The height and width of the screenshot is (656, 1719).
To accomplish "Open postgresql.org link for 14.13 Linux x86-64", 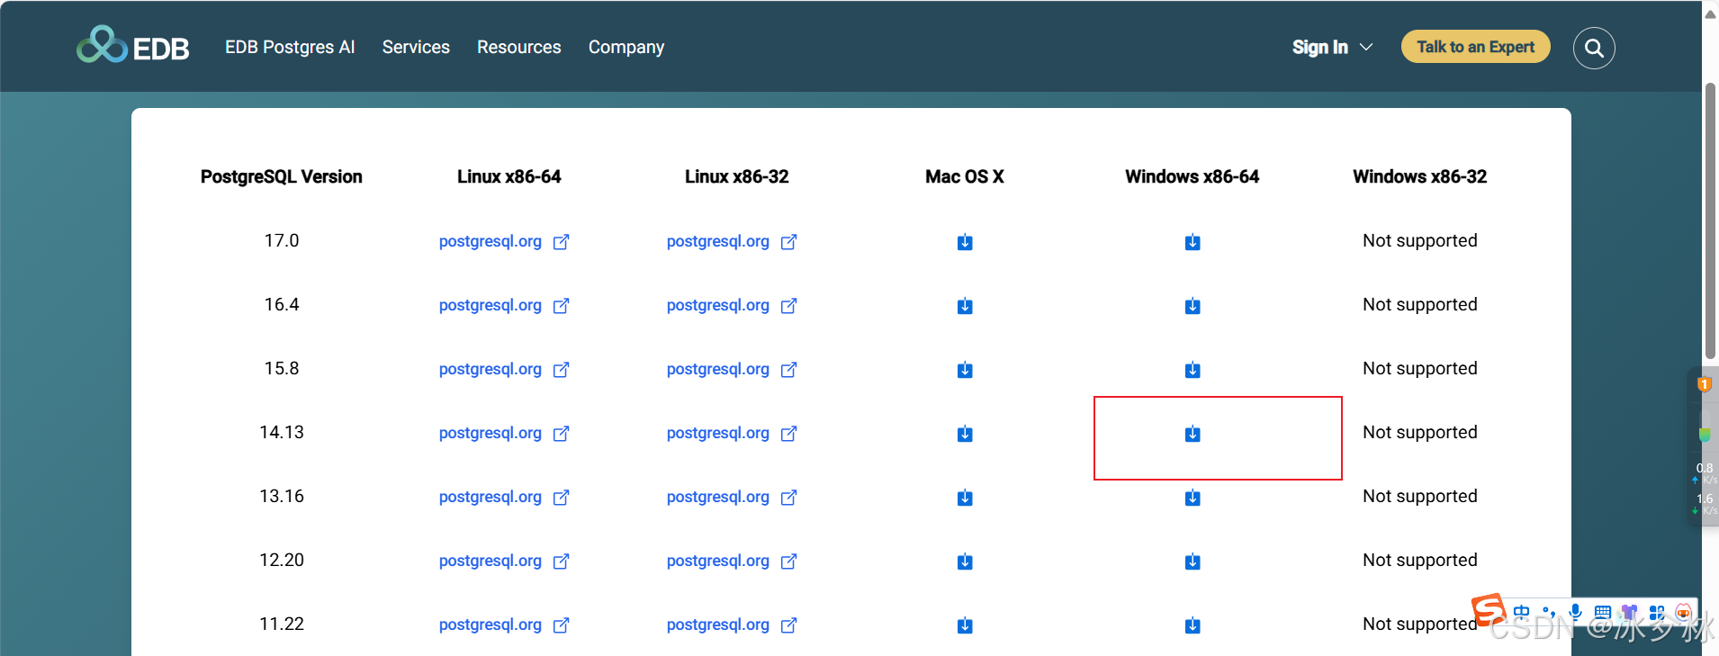I will pos(504,433).
